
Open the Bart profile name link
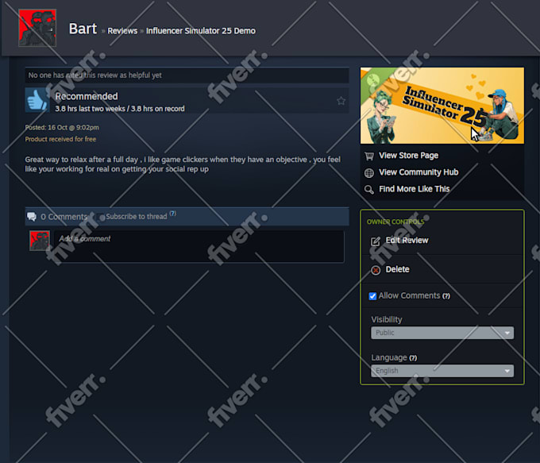point(83,29)
